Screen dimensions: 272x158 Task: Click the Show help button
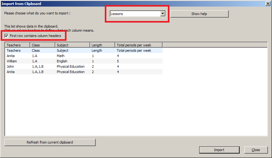point(199,14)
